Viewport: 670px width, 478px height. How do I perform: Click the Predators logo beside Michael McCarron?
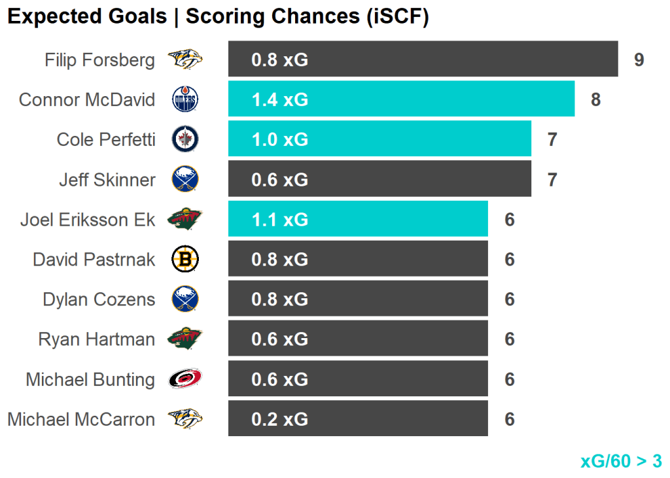point(185,419)
